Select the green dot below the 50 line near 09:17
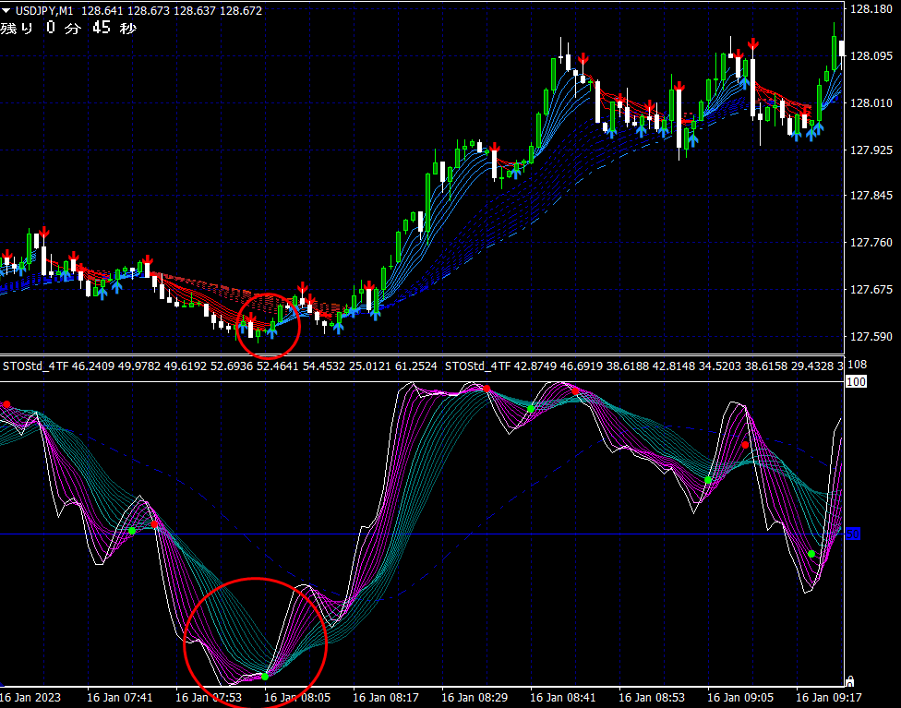This screenshot has height=708, width=901. point(811,554)
